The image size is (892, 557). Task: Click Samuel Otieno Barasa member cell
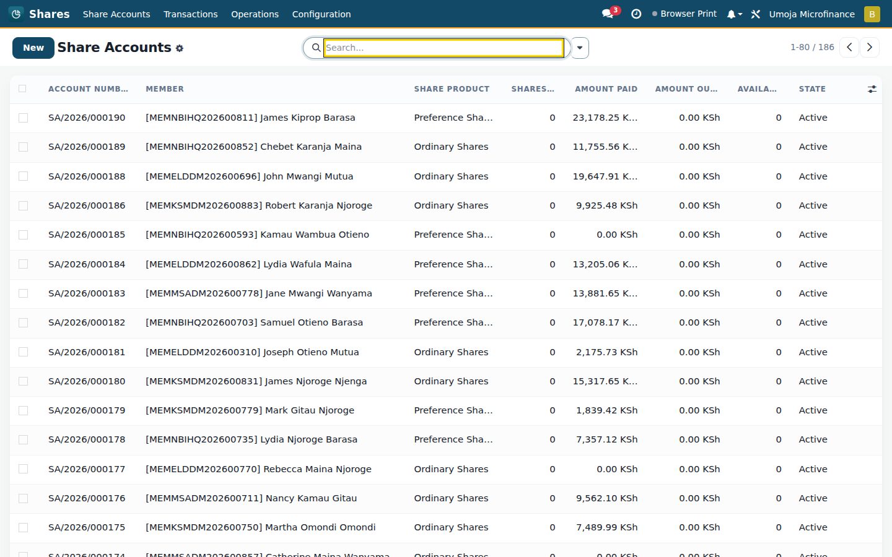(254, 322)
